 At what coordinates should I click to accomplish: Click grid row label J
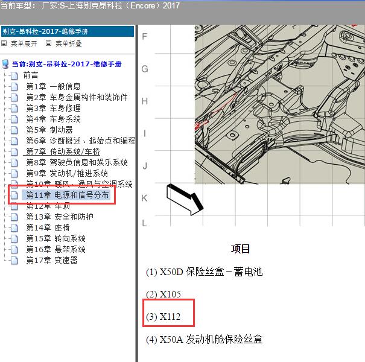pos(145,166)
